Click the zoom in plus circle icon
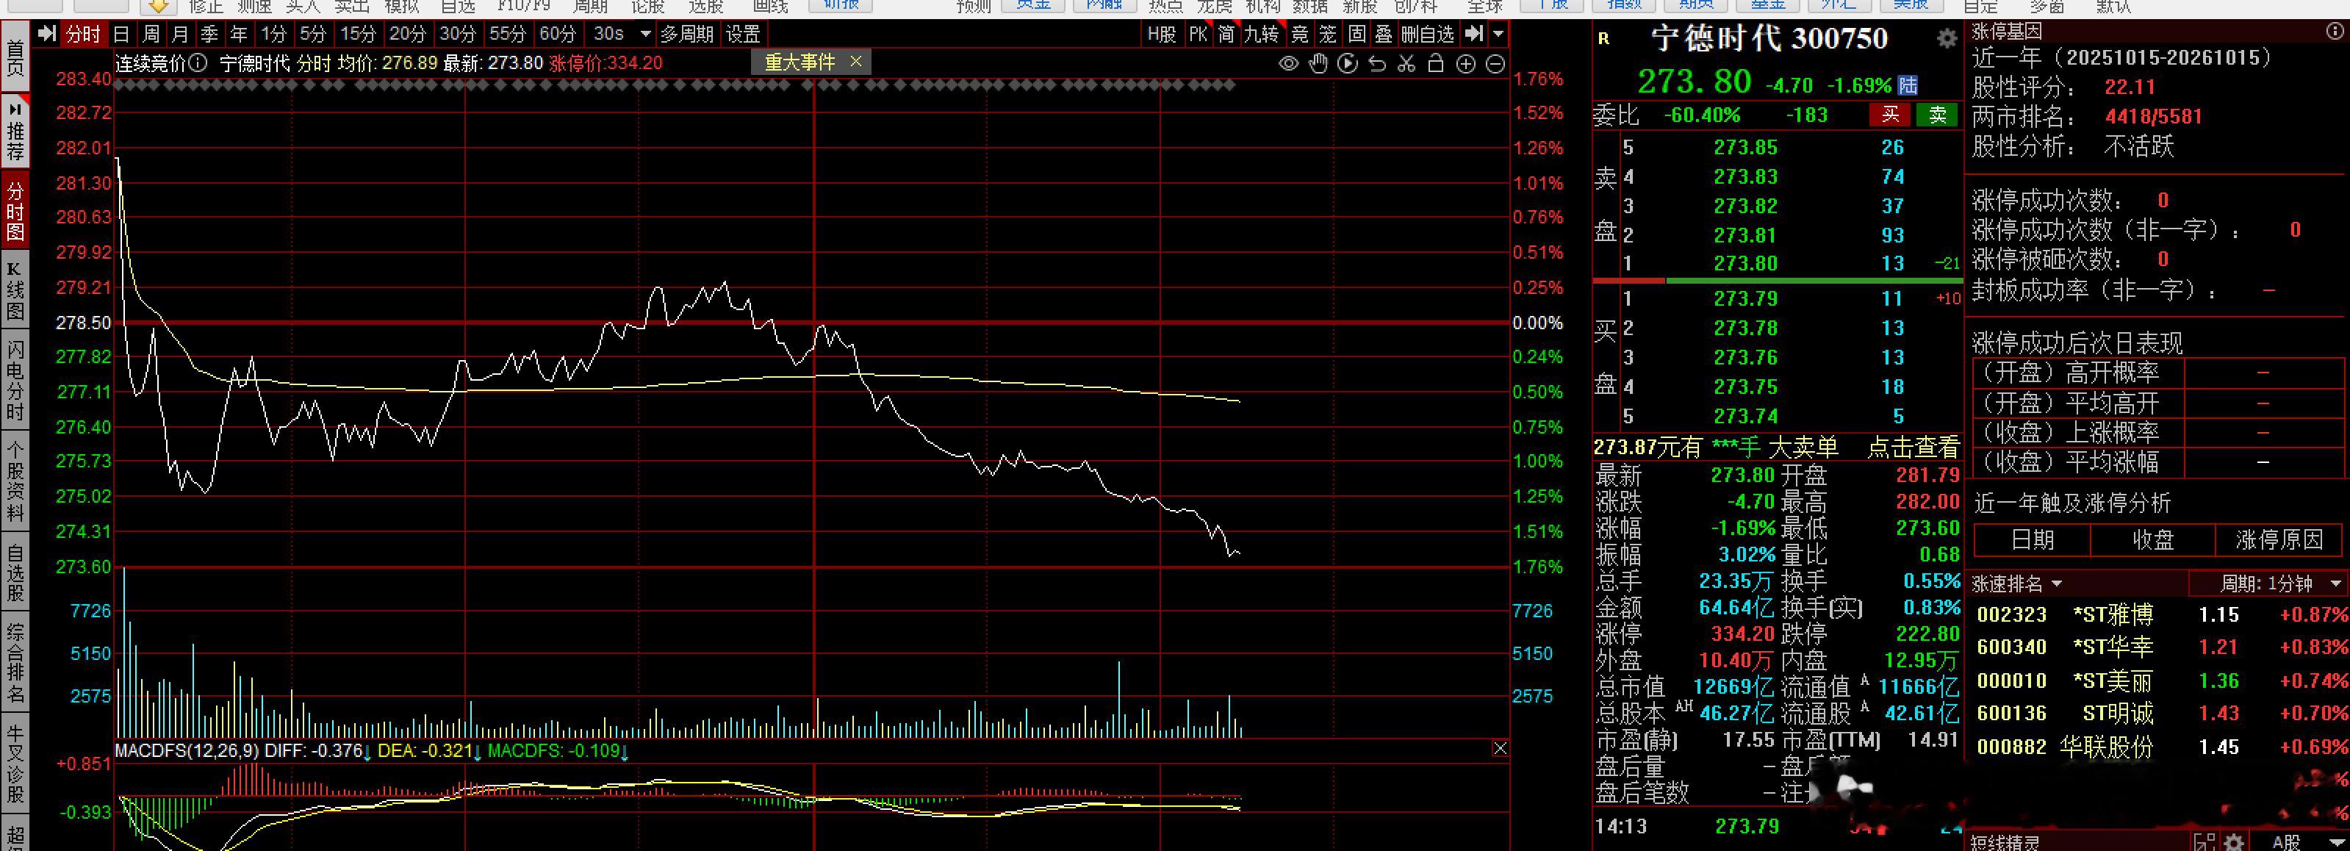Image resolution: width=2350 pixels, height=851 pixels. coord(1466,64)
